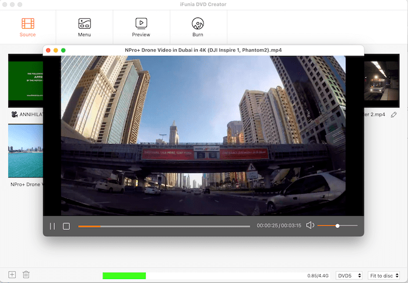
Task: Open the Fit to disc dropdown
Action: point(385,275)
